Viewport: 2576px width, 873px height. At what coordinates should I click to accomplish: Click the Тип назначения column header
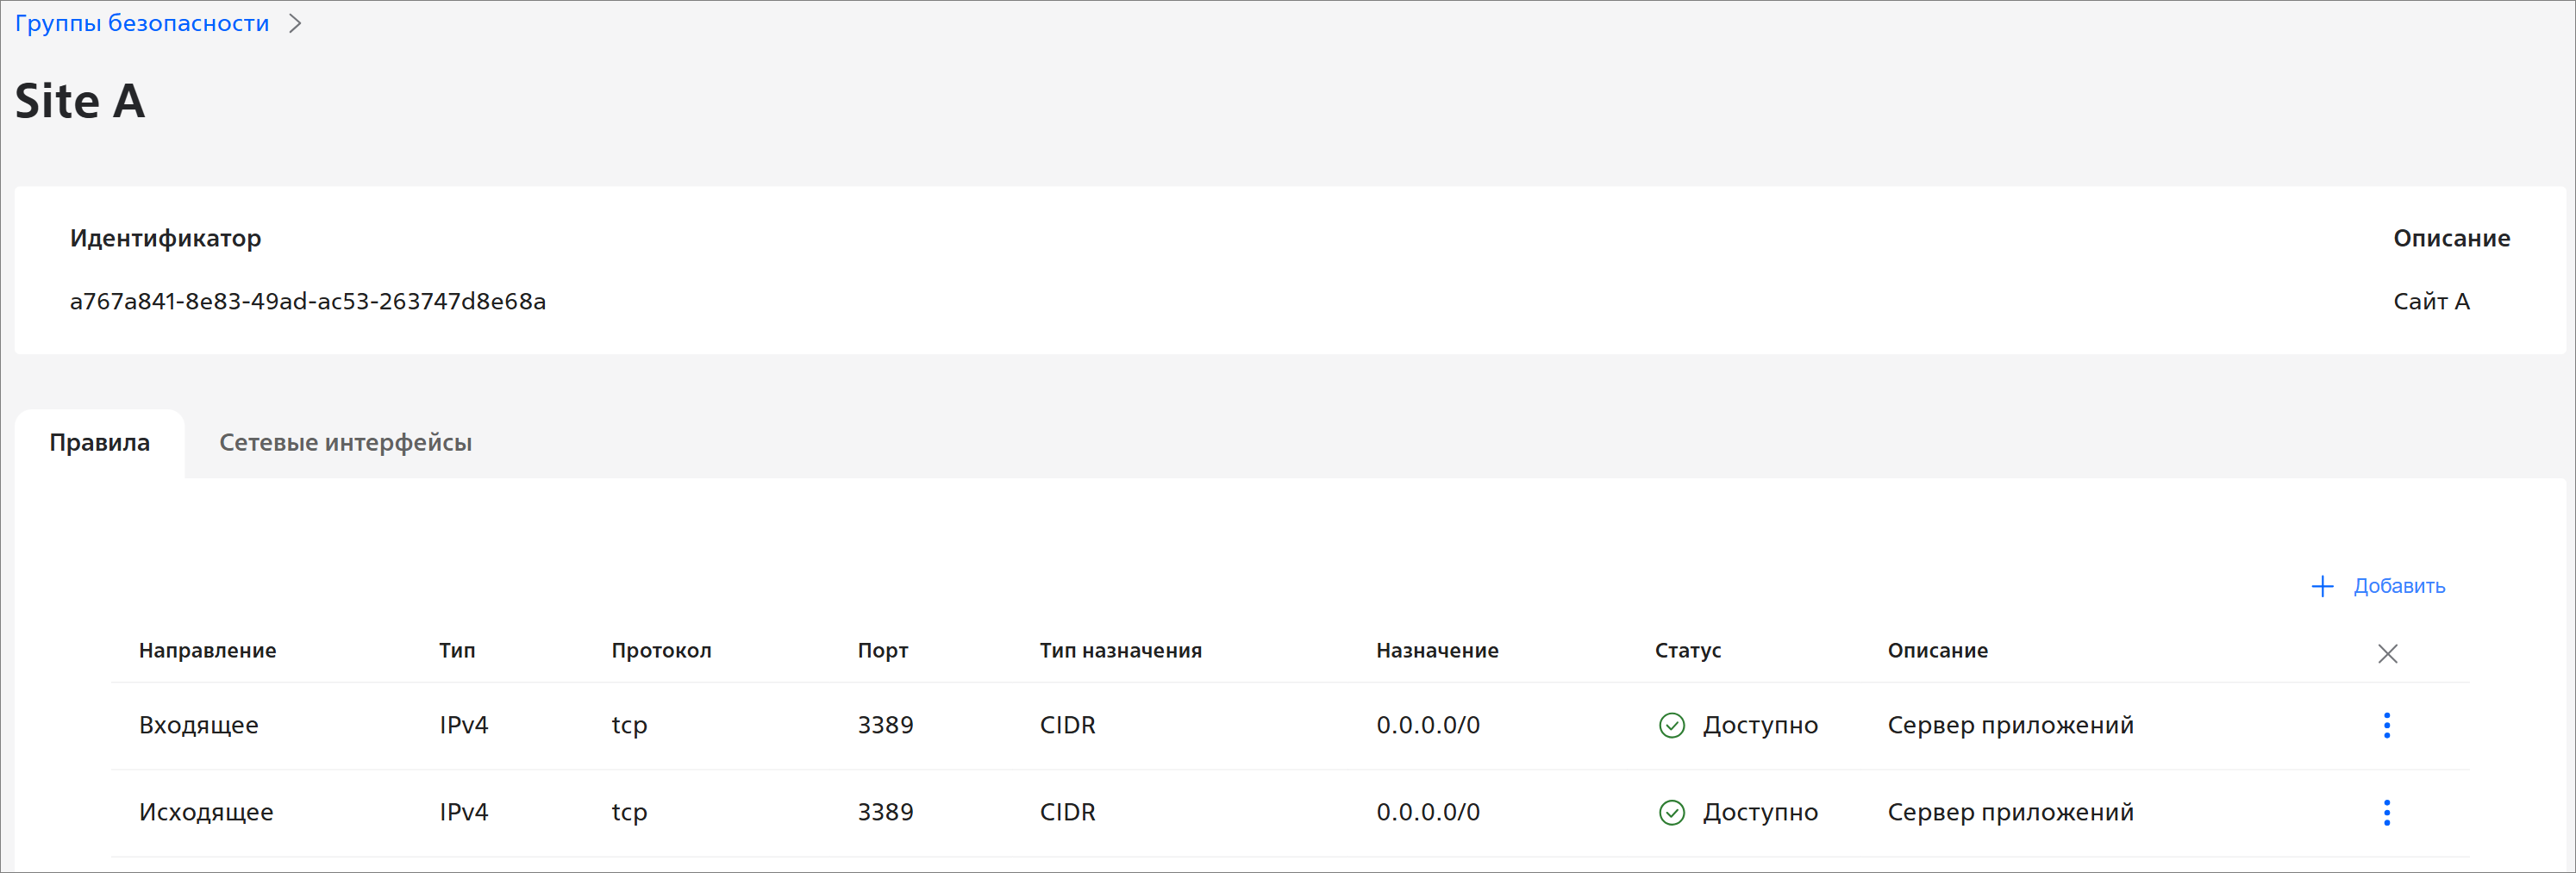point(1120,650)
